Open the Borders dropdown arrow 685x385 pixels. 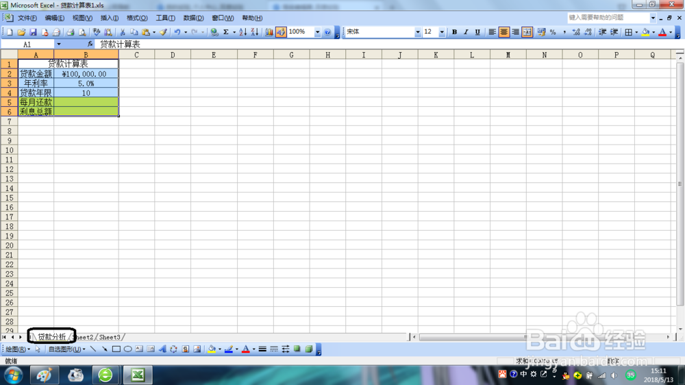636,32
